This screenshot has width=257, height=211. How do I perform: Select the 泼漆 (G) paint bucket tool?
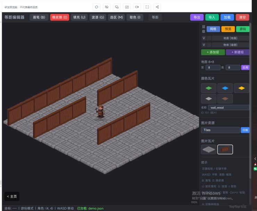click(x=98, y=17)
